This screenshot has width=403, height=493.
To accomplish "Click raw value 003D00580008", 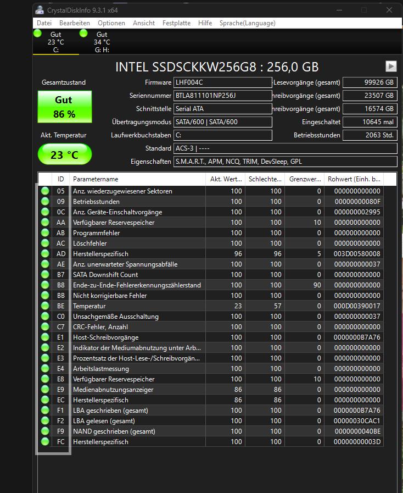I will tap(357, 253).
